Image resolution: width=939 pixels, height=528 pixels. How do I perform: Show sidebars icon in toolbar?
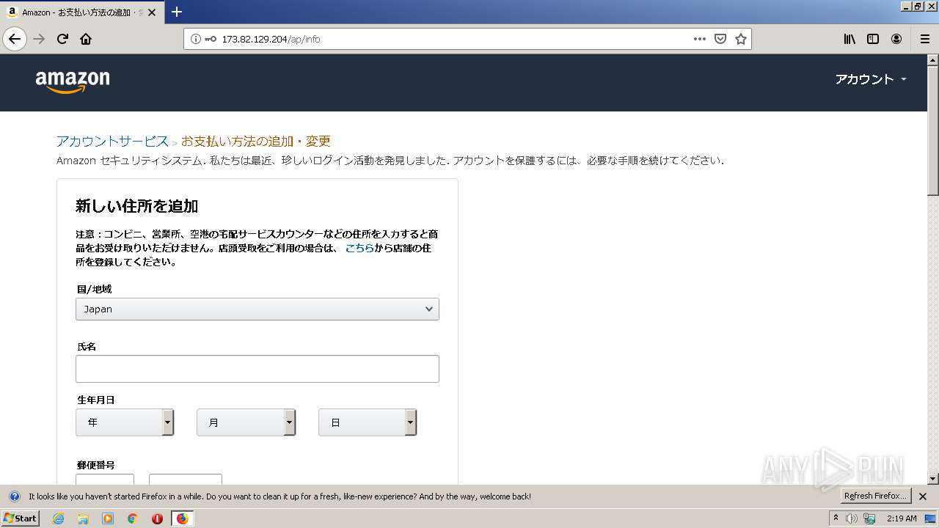(873, 39)
